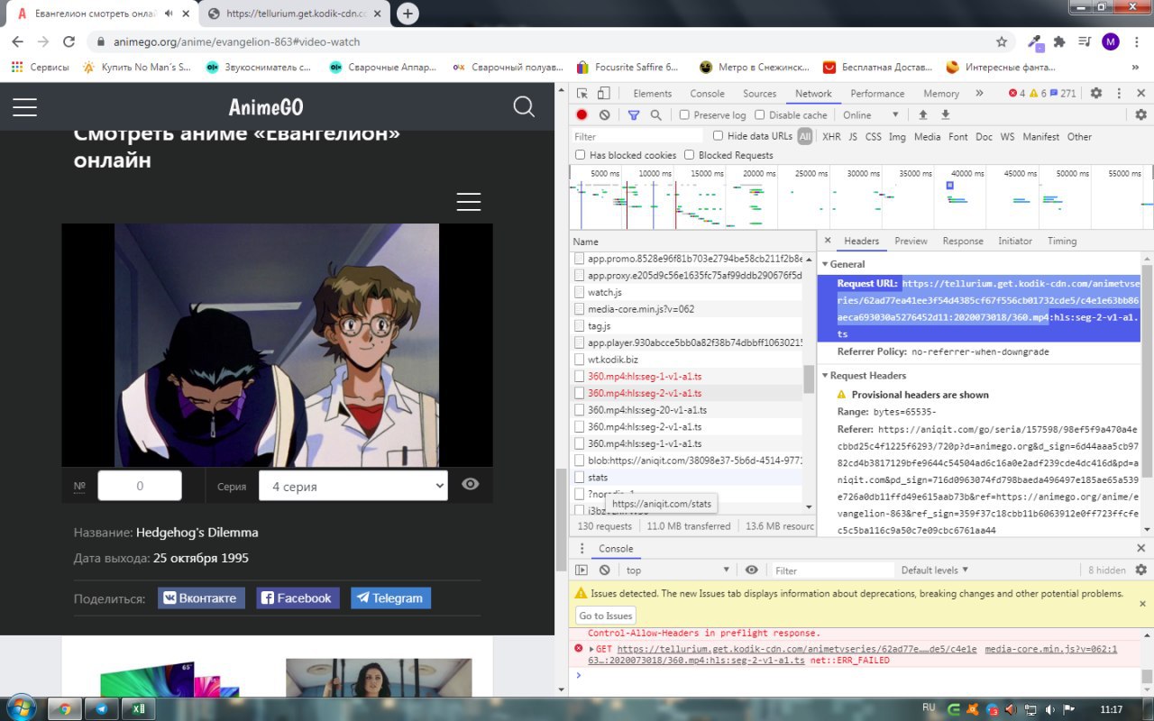1154x721 pixels.
Task: Stop recording network log
Action: tap(582, 115)
